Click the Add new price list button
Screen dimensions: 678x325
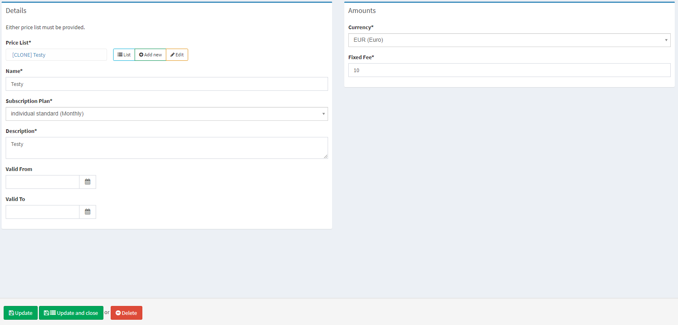[150, 55]
